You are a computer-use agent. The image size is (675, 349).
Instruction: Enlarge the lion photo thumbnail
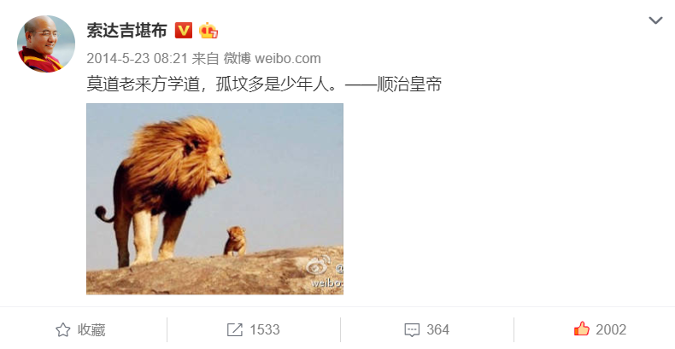214,199
